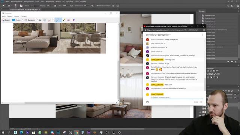Toggle airbrush build-up icon in options bar
The height and width of the screenshot is (135, 240).
[72, 6]
